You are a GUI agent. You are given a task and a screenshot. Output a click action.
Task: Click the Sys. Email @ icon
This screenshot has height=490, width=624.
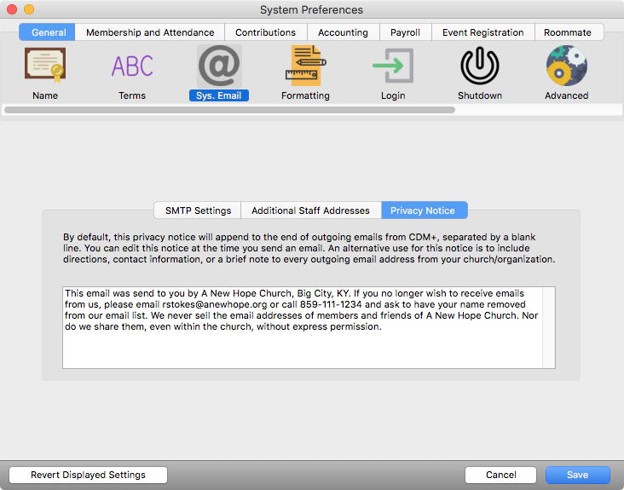219,66
